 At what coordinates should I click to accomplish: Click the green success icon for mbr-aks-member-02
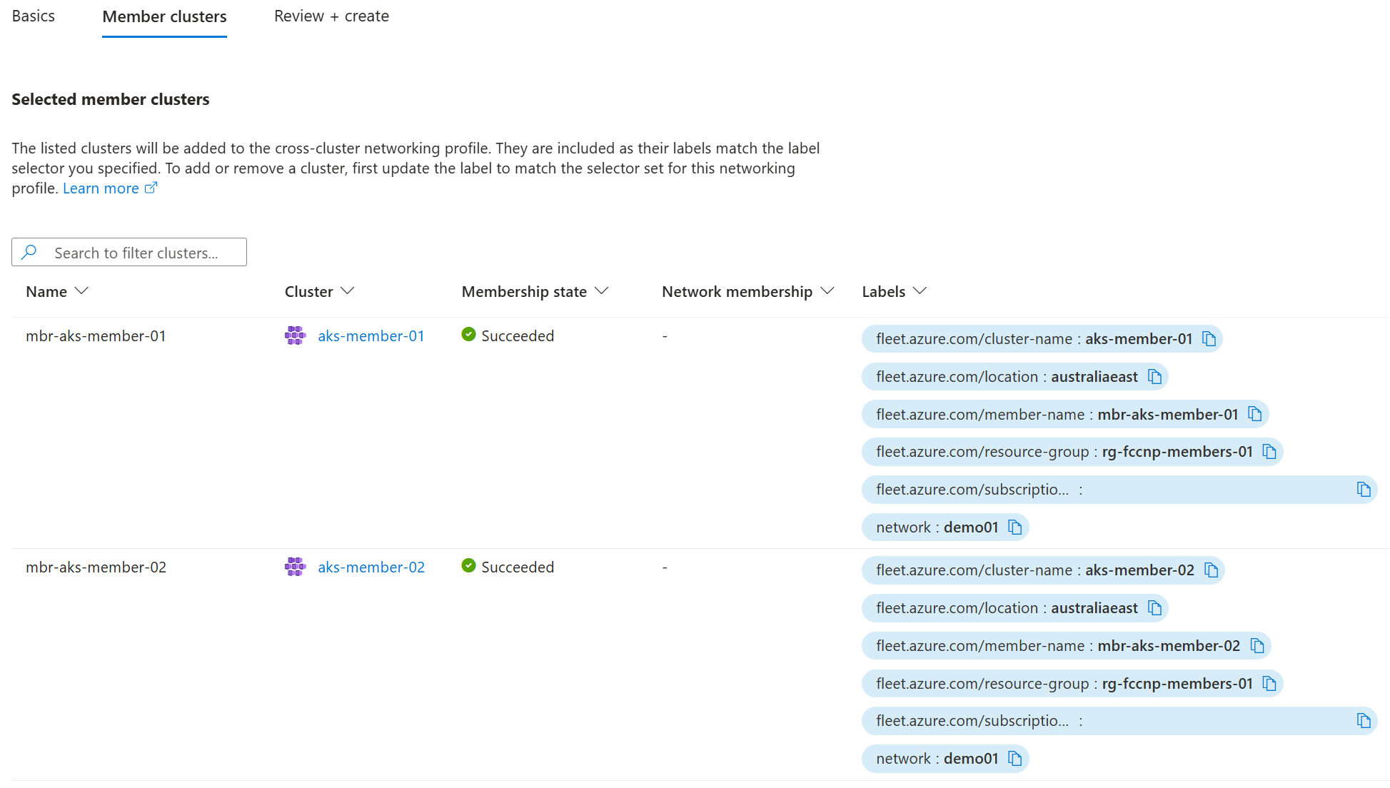pyautogui.click(x=468, y=565)
